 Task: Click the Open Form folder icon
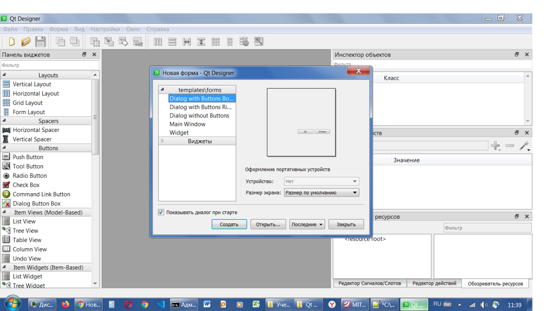pyautogui.click(x=26, y=41)
